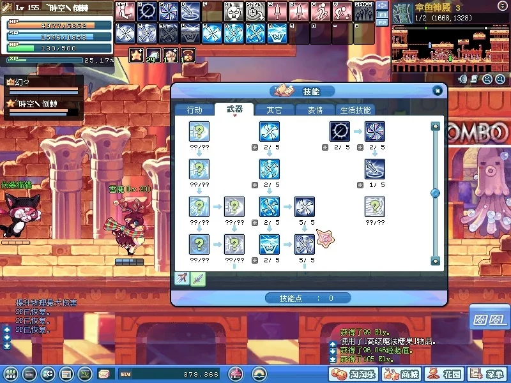
Task: Activate hotbar slot 1 shuriken skill
Action: tap(125, 33)
